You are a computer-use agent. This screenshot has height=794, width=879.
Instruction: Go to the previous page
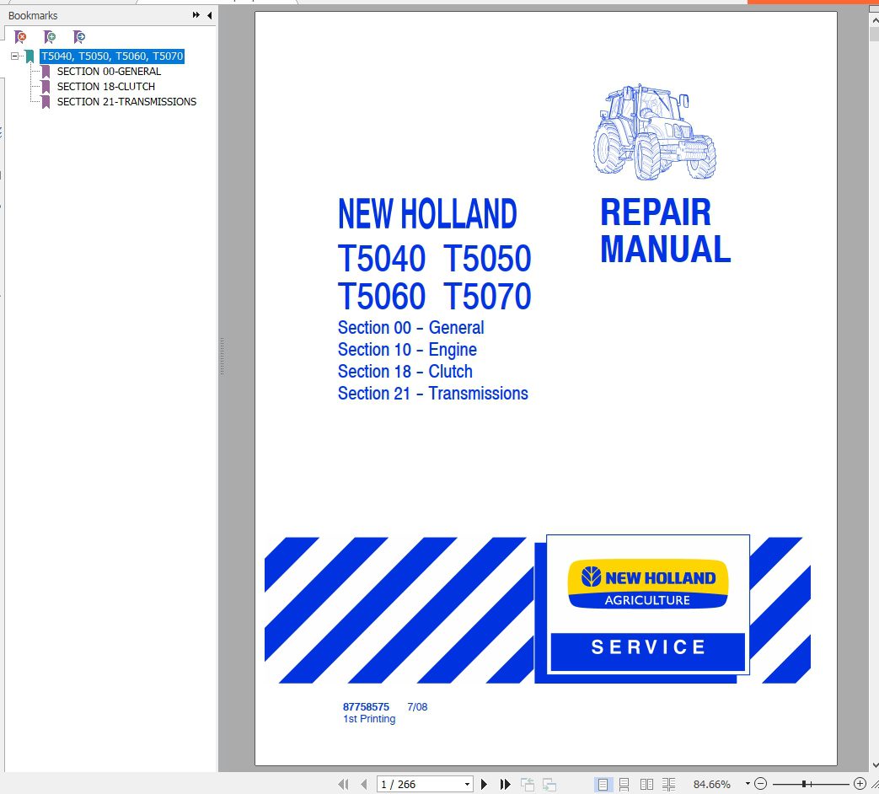click(364, 784)
